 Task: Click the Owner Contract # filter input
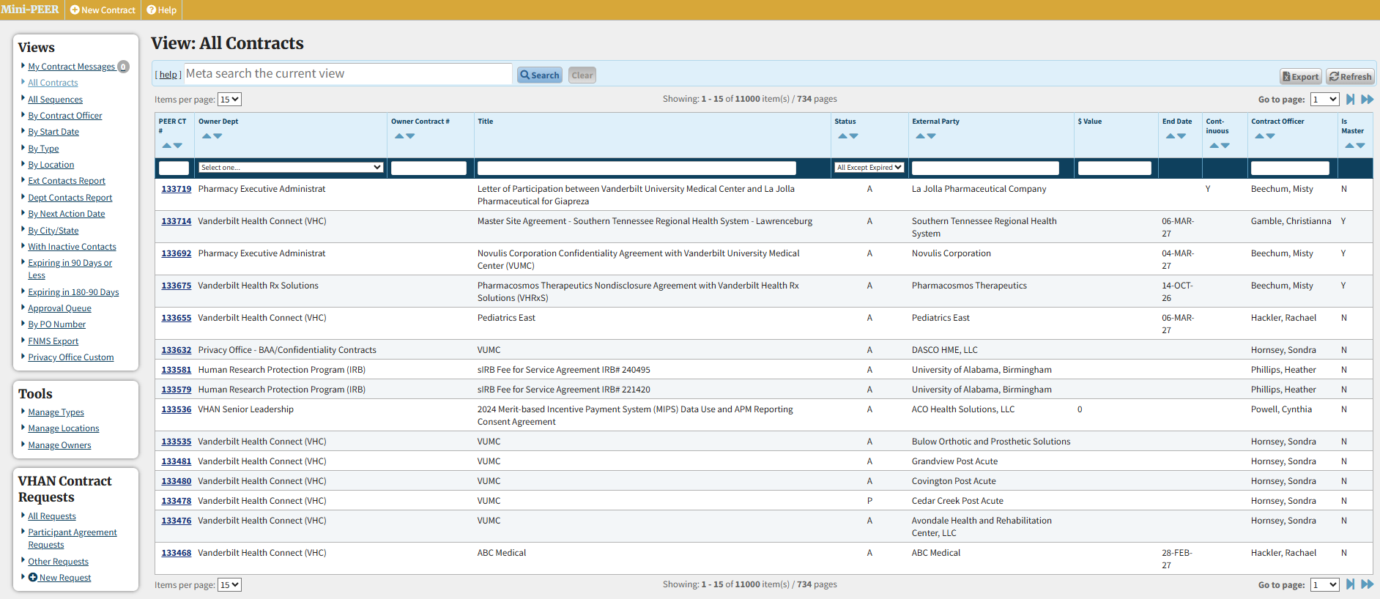click(x=429, y=168)
